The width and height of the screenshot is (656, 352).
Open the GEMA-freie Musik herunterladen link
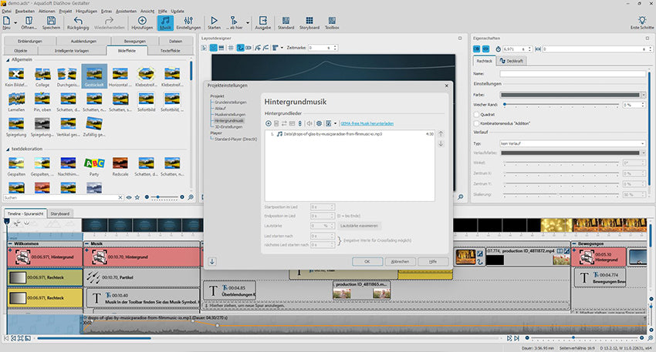click(367, 123)
